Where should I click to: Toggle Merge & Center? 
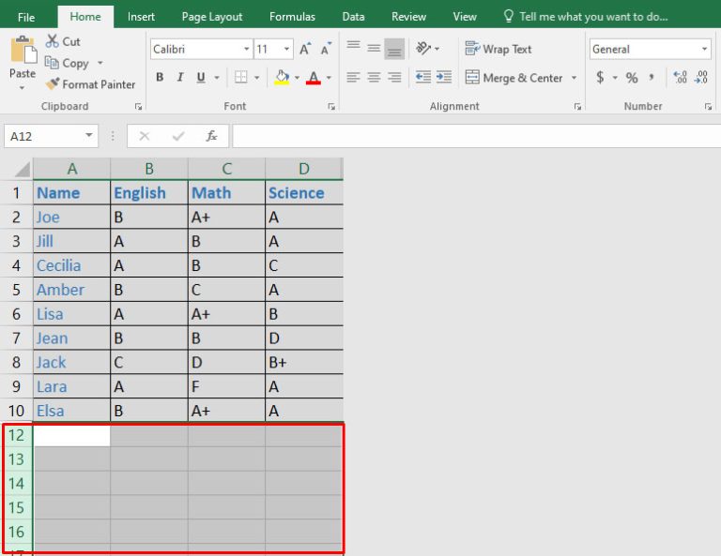pos(514,78)
